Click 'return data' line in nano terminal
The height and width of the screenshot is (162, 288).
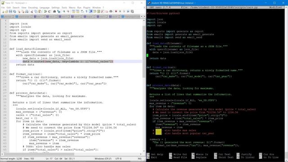pos(158,58)
